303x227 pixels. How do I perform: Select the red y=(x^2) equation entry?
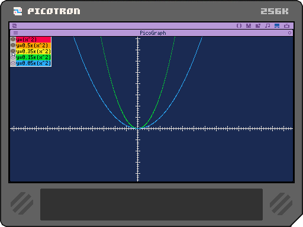[x=33, y=40]
